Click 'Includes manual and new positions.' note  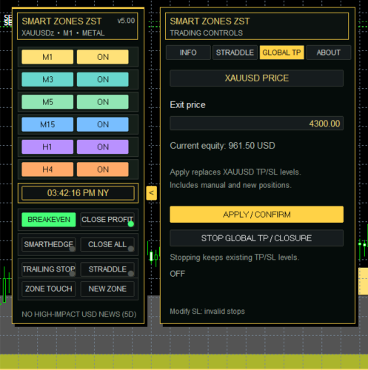click(x=231, y=185)
